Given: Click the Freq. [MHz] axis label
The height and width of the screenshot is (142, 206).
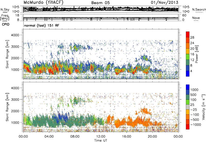Looking at the screenshot, I should (5, 17).
